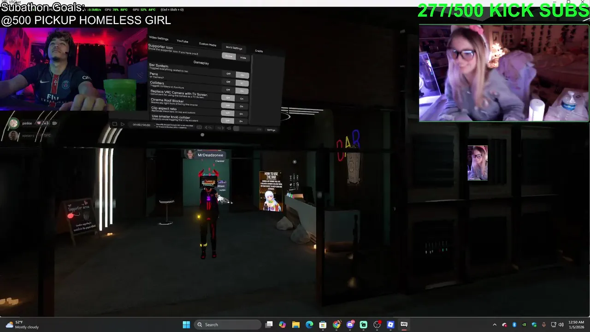Launch Copilot from the taskbar

pyautogui.click(x=283, y=325)
